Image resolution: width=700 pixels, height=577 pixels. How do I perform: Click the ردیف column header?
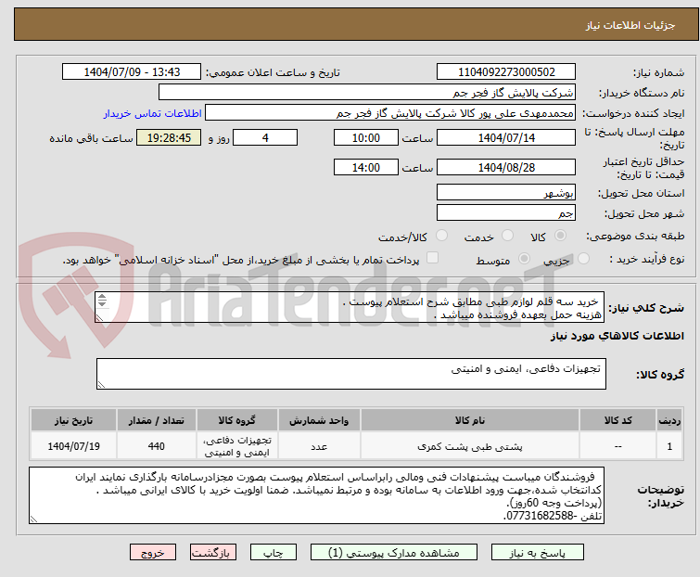click(x=669, y=420)
